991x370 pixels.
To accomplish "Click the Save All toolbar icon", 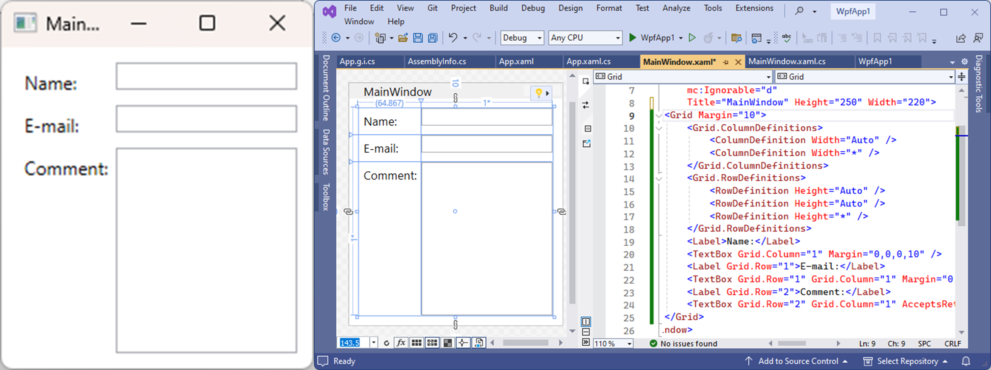I will pos(433,38).
